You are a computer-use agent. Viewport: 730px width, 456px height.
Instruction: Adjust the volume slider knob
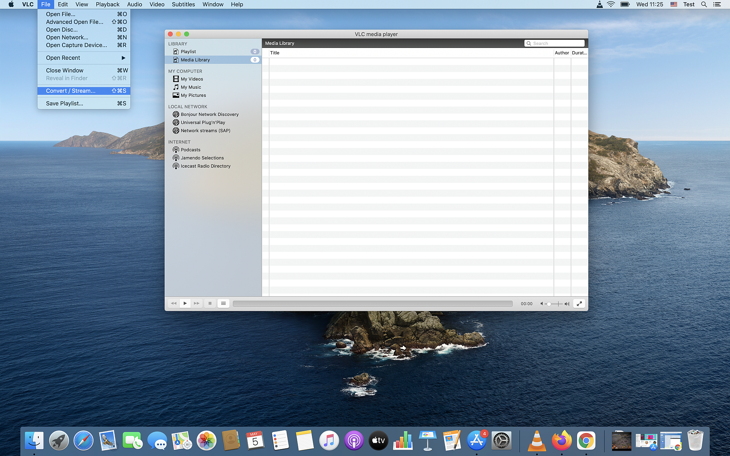(549, 304)
